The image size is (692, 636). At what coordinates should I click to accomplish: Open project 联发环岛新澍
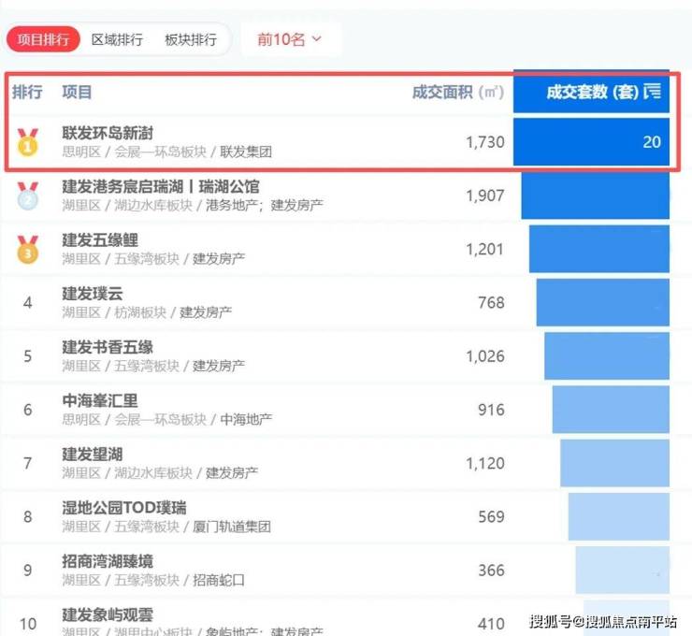point(108,133)
